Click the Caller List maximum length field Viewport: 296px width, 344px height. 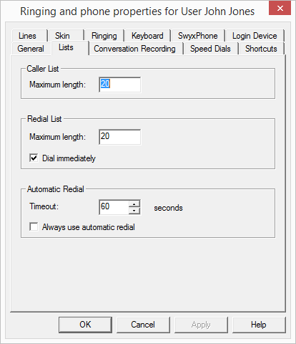click(x=119, y=85)
